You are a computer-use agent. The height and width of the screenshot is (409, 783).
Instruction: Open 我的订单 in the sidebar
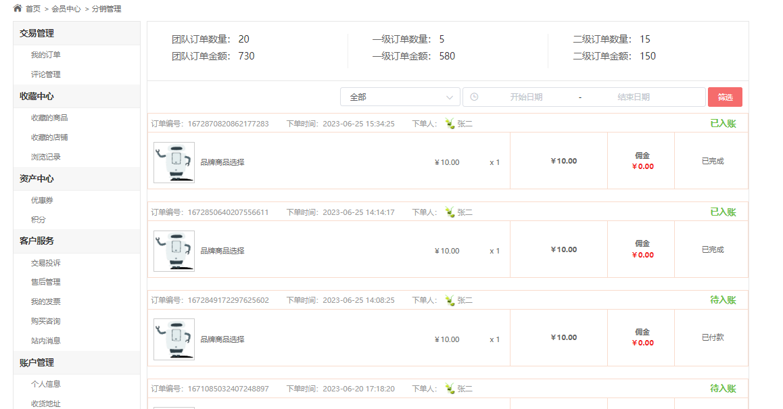coord(45,55)
